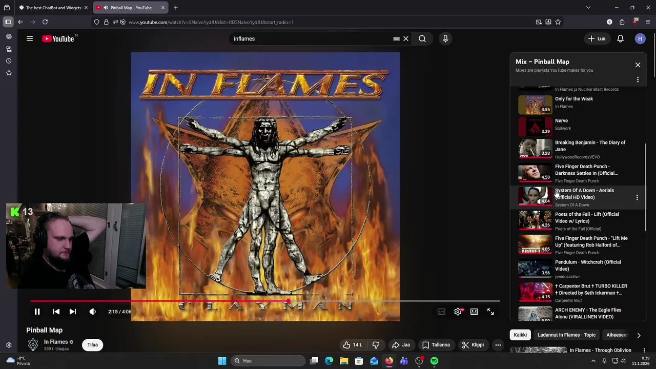Open the YouTube guide hamburger menu

coord(30,38)
